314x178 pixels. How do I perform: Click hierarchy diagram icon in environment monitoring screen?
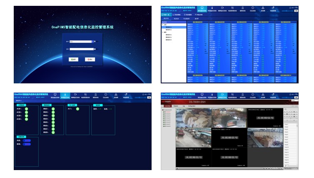pyautogui.click(x=116, y=94)
